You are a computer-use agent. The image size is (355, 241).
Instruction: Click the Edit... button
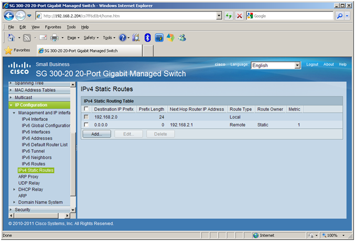click(x=128, y=134)
